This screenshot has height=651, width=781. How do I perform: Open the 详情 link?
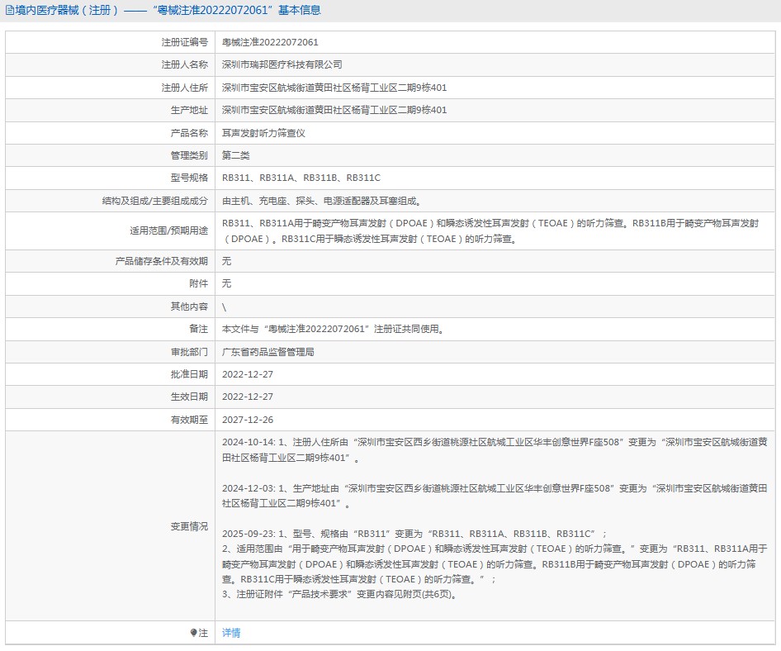tap(231, 633)
